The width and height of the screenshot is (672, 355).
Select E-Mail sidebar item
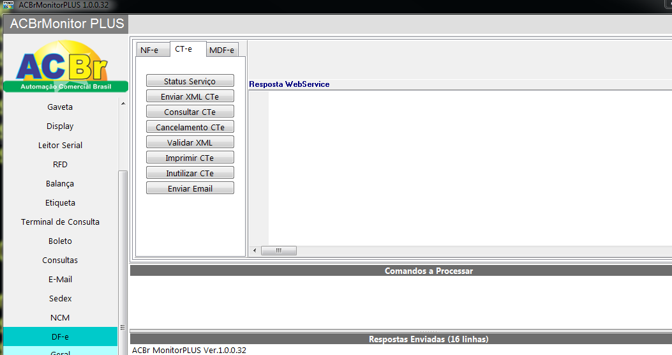[60, 280]
